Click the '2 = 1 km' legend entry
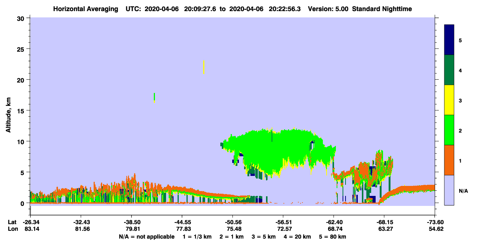Image resolution: width=483 pixels, height=247 pixels. [x=231, y=237]
